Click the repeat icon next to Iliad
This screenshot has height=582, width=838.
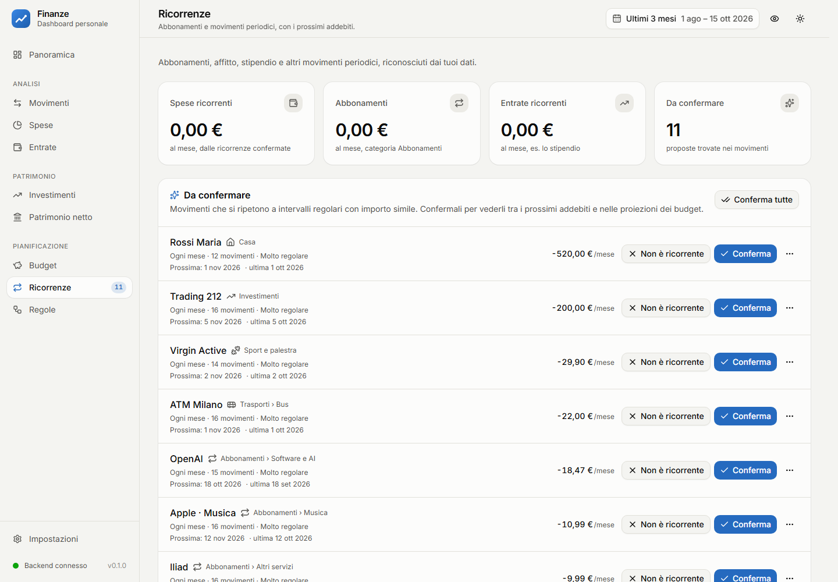[197, 567]
